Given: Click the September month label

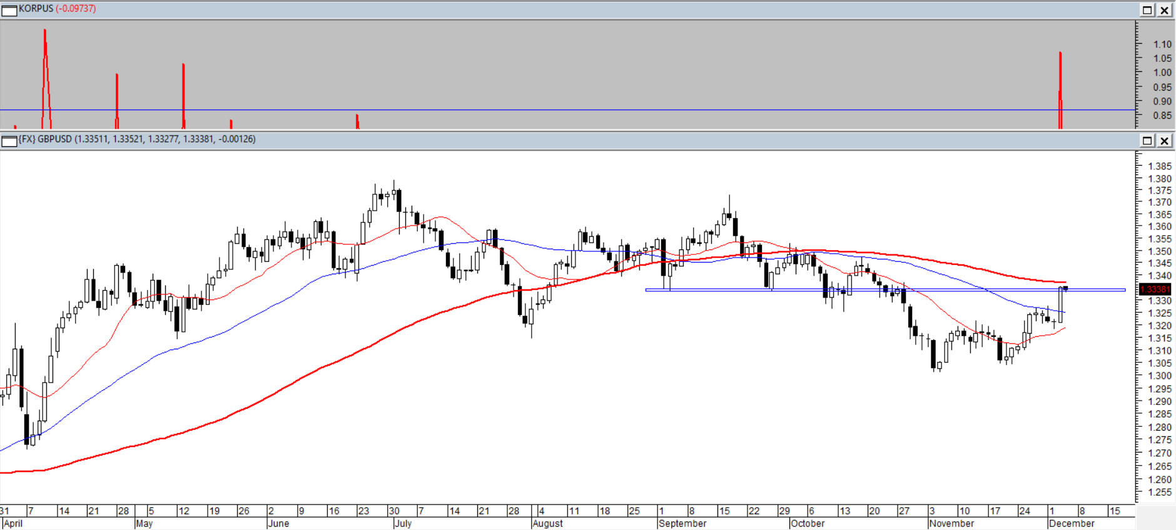Looking at the screenshot, I should pyautogui.click(x=682, y=524).
